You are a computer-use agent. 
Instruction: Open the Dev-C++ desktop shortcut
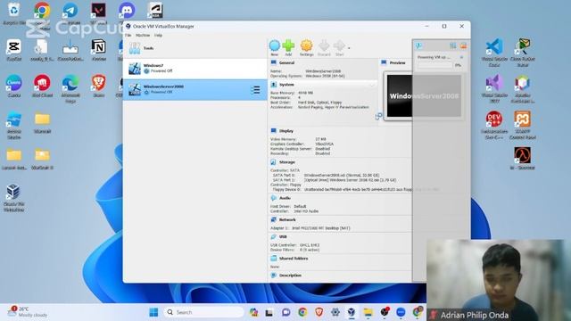point(494,125)
